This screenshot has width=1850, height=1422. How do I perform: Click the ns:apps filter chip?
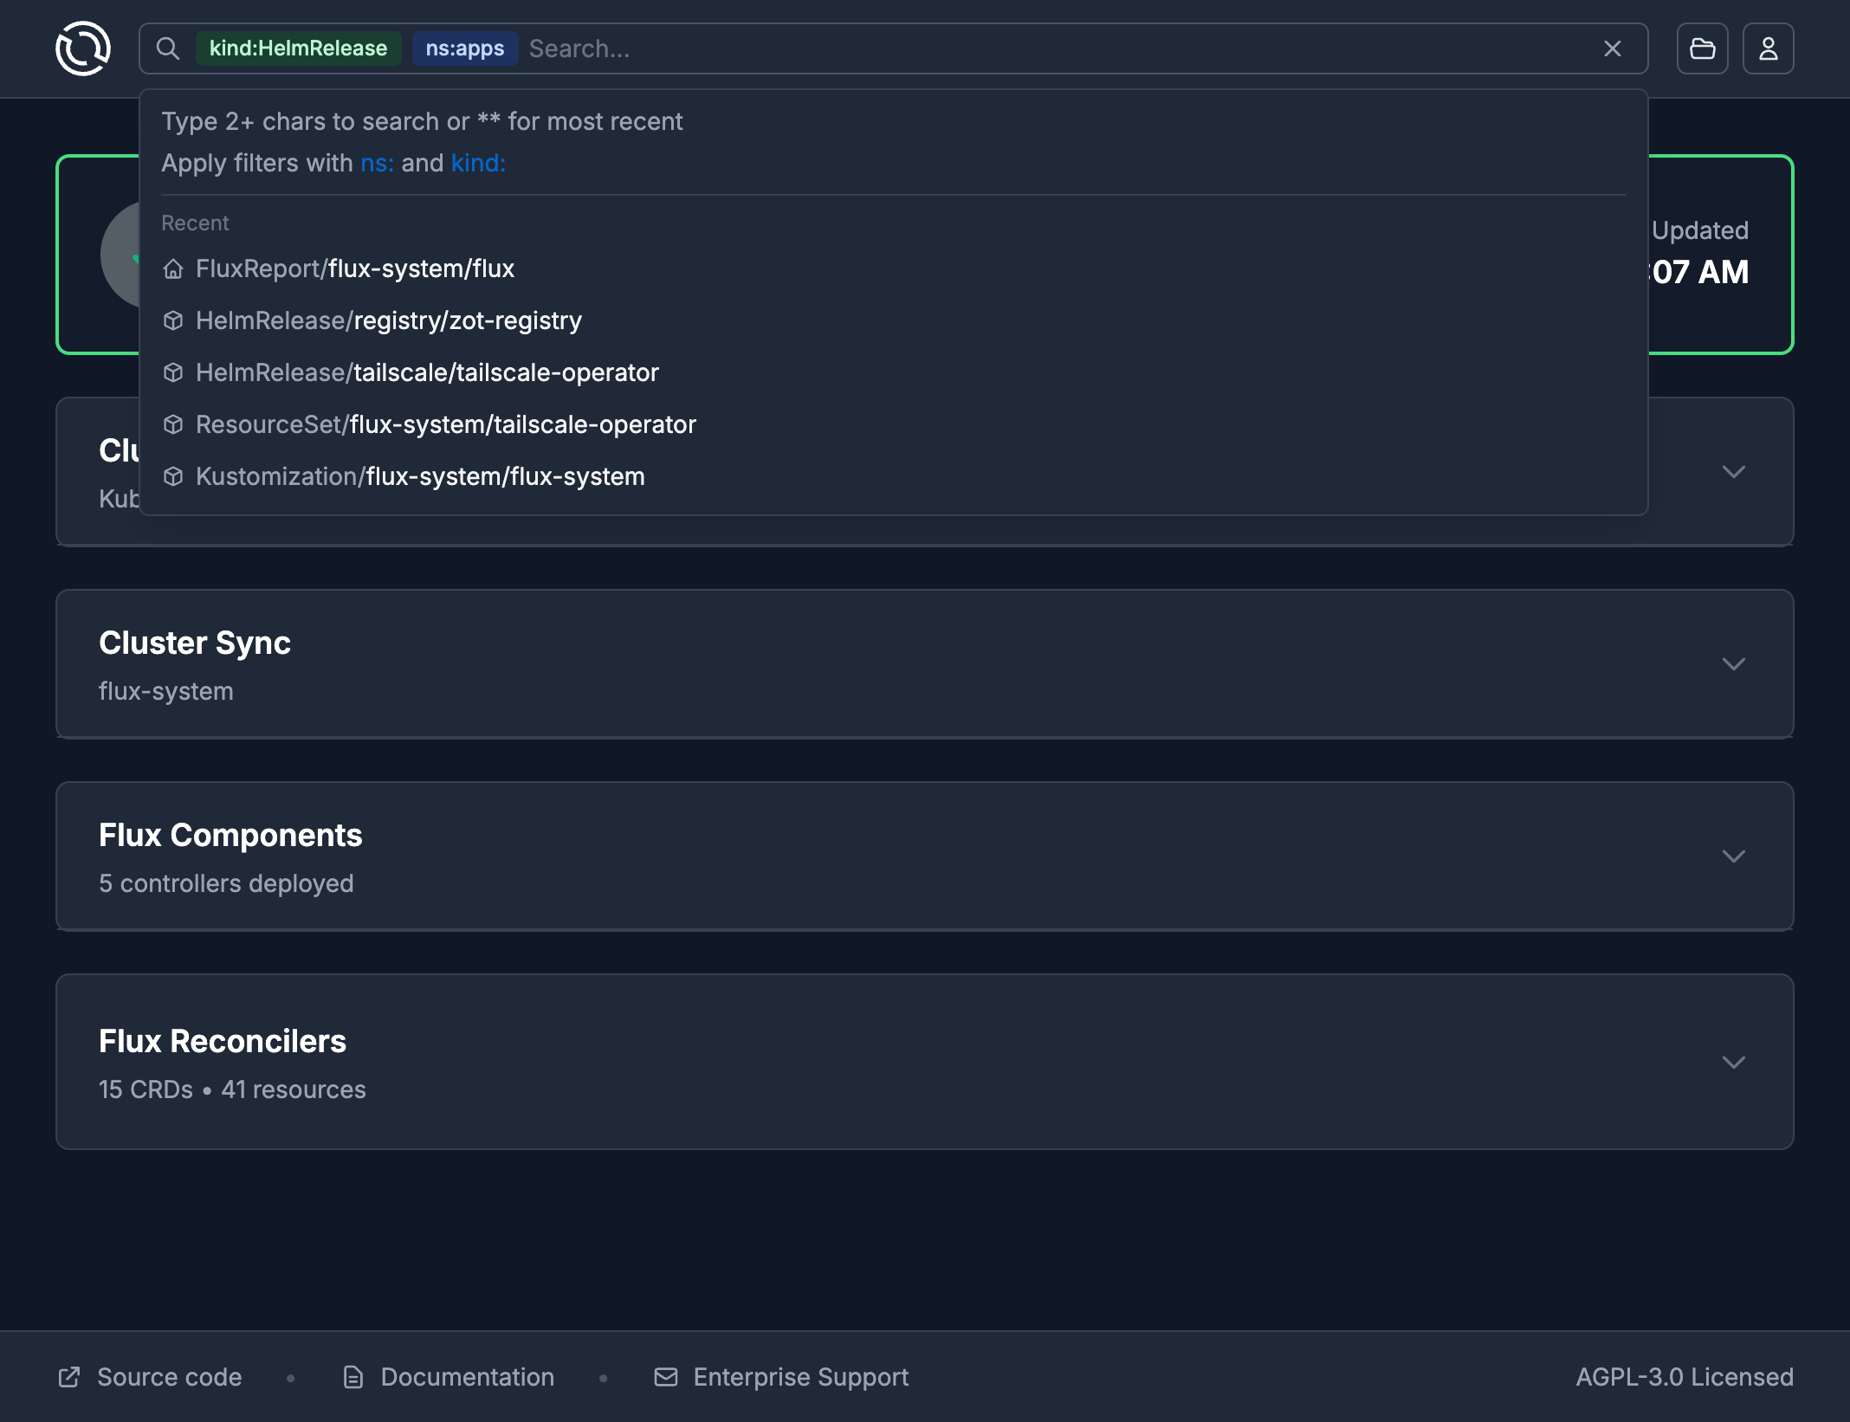[464, 48]
